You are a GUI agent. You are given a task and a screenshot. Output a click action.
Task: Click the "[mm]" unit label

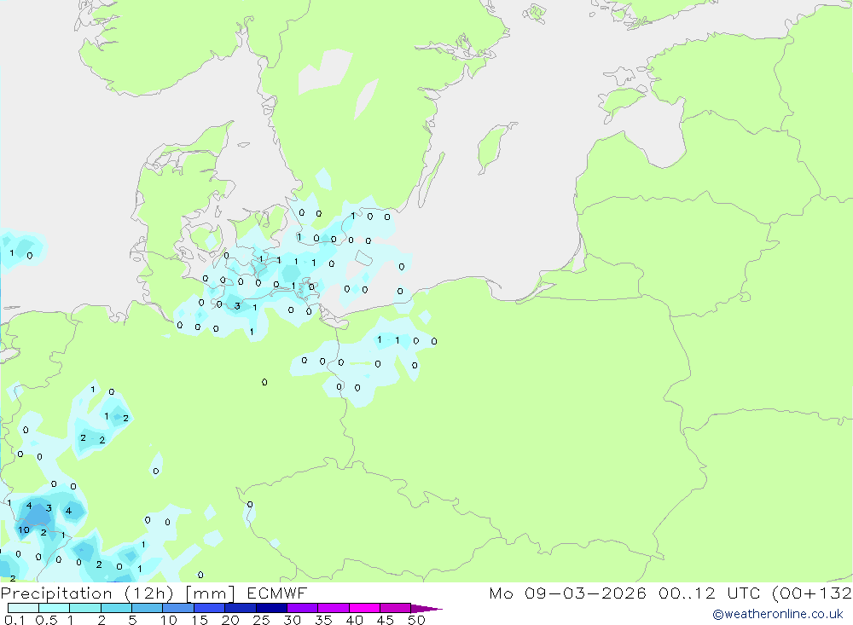(211, 593)
